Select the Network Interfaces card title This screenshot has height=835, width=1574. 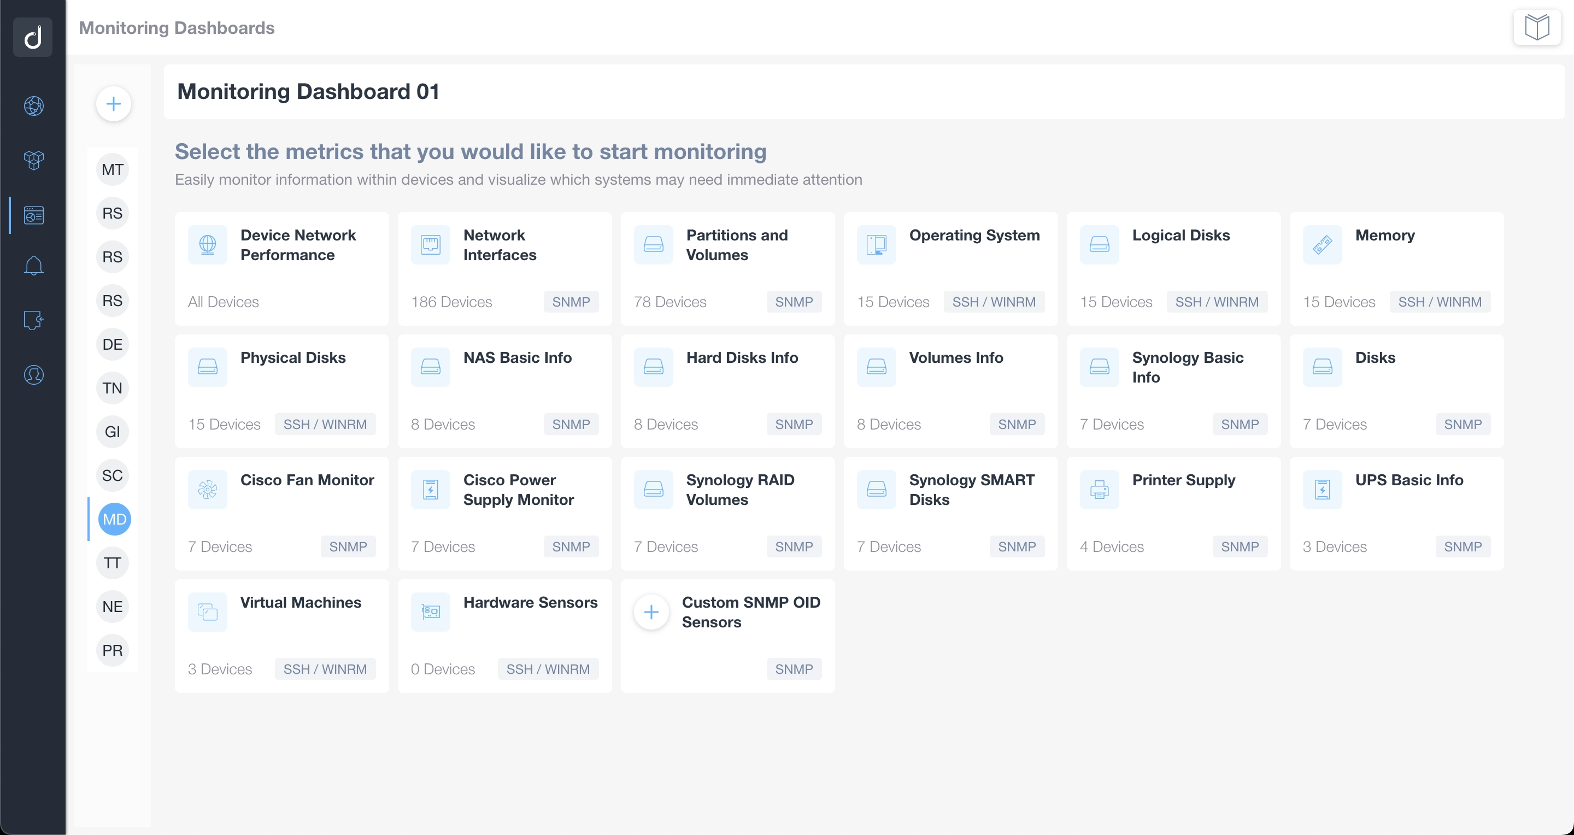tap(499, 245)
